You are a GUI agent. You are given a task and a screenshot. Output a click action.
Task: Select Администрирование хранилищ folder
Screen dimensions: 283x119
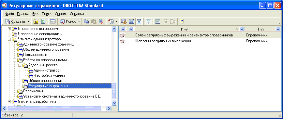point(49,44)
